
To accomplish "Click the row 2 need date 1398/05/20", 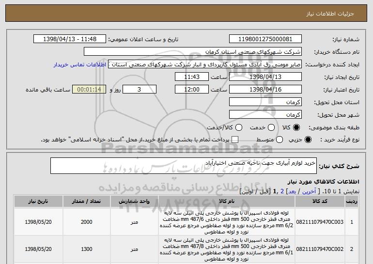I will click(38, 249).
